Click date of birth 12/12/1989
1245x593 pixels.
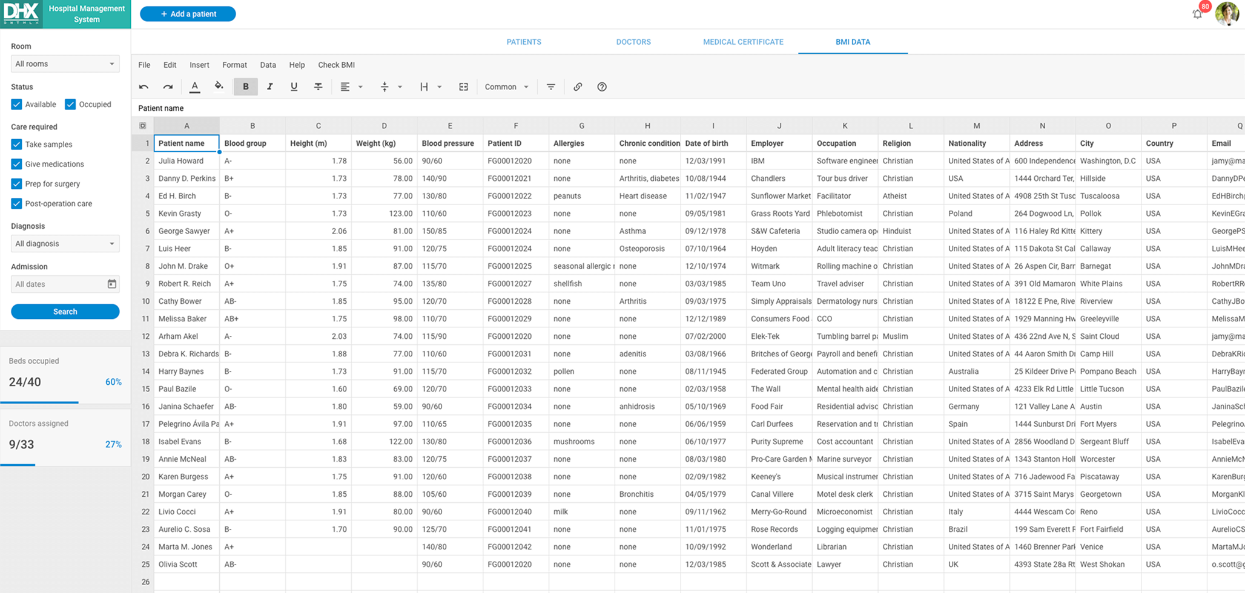[x=713, y=319]
